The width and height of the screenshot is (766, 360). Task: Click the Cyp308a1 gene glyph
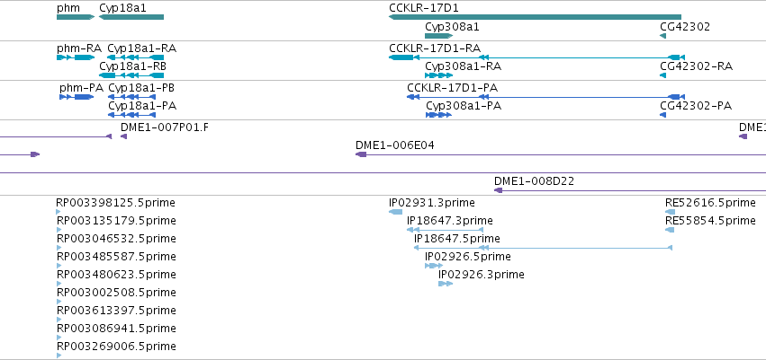pyautogui.click(x=438, y=36)
